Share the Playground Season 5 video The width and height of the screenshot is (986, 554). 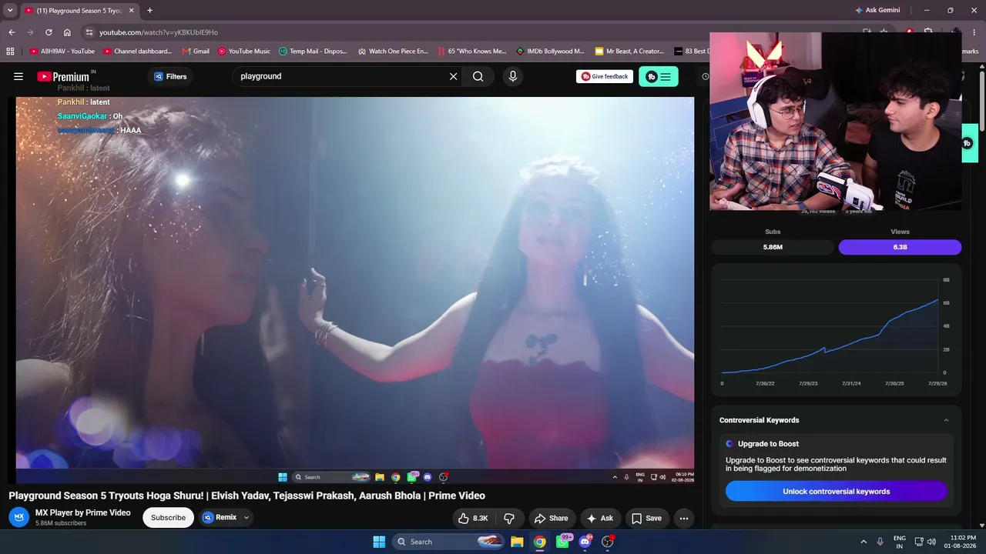pyautogui.click(x=552, y=518)
